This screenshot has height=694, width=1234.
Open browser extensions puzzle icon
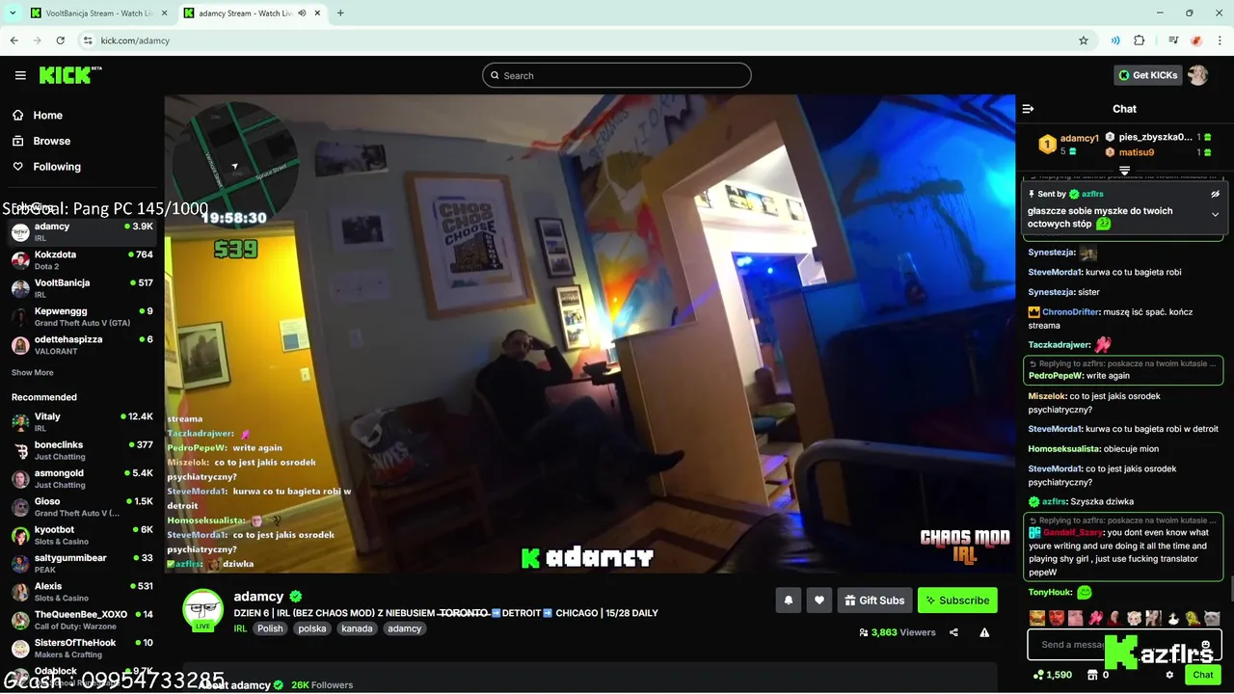(1139, 40)
